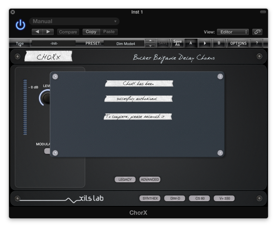Click the xils lab logo
Screen dimensions: 274x225
[x=91, y=198]
